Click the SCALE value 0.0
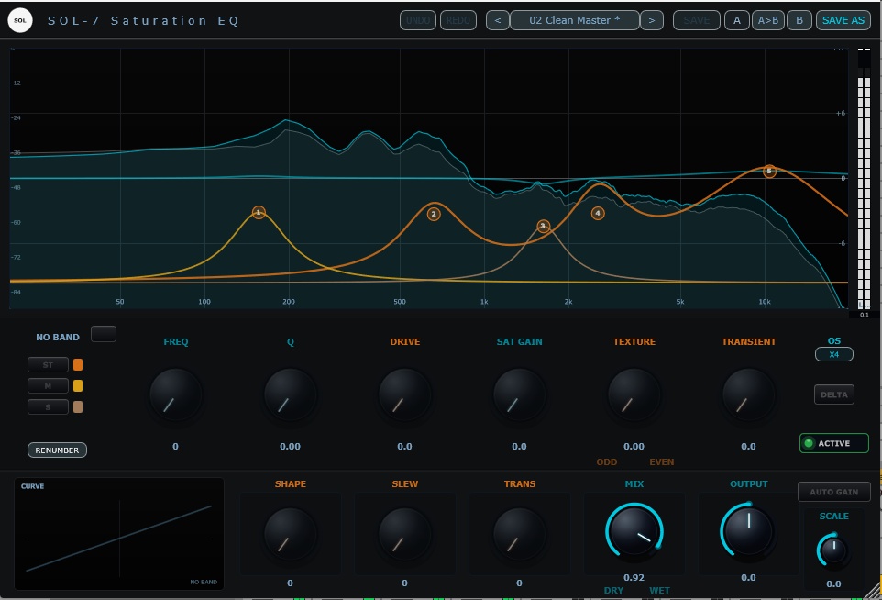The height and width of the screenshot is (600, 882). [833, 584]
